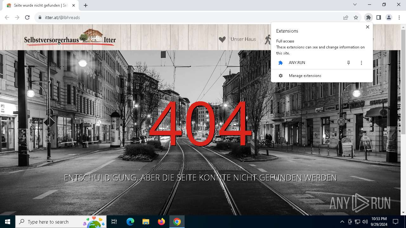Pin the ANY.RUN extension
The width and height of the screenshot is (406, 228).
click(348, 63)
